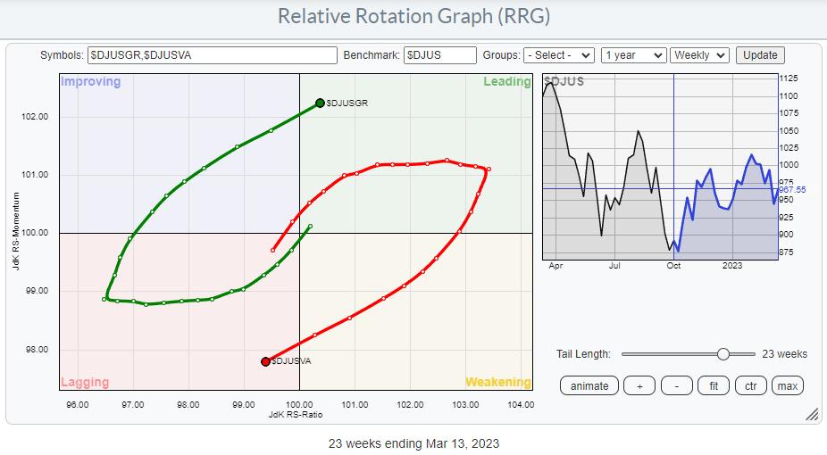The image size is (827, 455).
Task: Click the Improving quadrant label
Action: [91, 81]
